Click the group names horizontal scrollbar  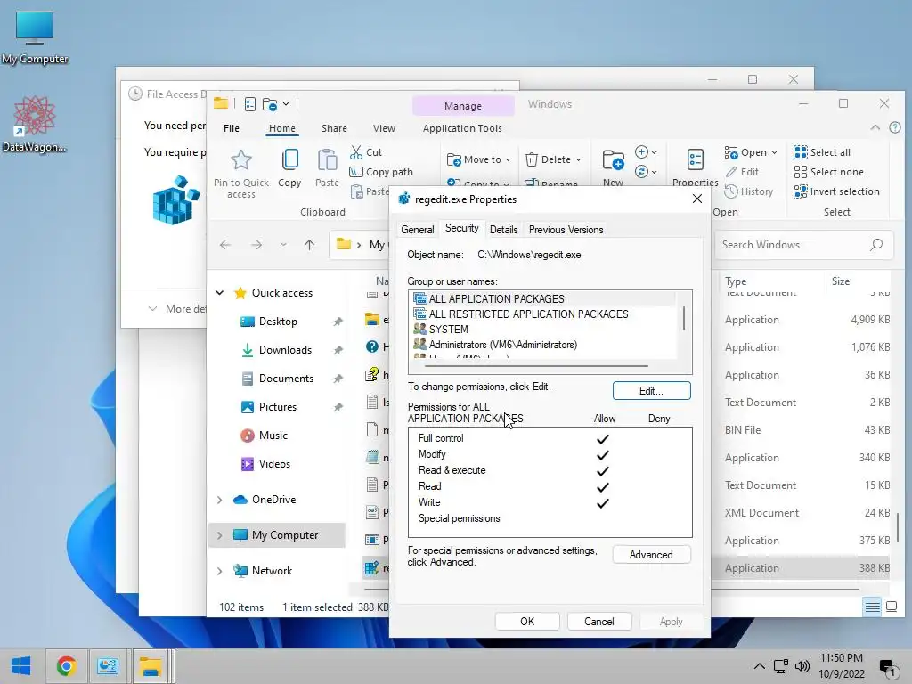tap(536, 366)
